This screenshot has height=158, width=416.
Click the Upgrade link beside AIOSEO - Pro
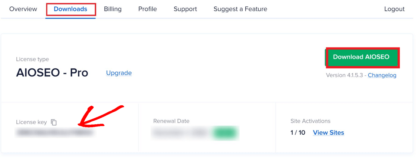click(119, 73)
